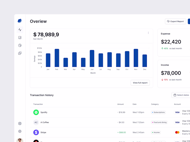Click the Account column header

click(x=178, y=104)
